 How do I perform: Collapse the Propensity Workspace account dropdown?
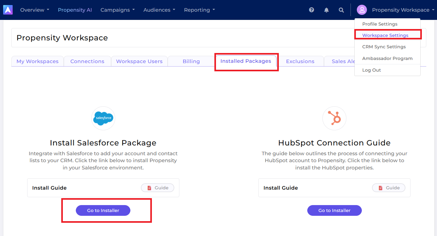tap(403, 10)
